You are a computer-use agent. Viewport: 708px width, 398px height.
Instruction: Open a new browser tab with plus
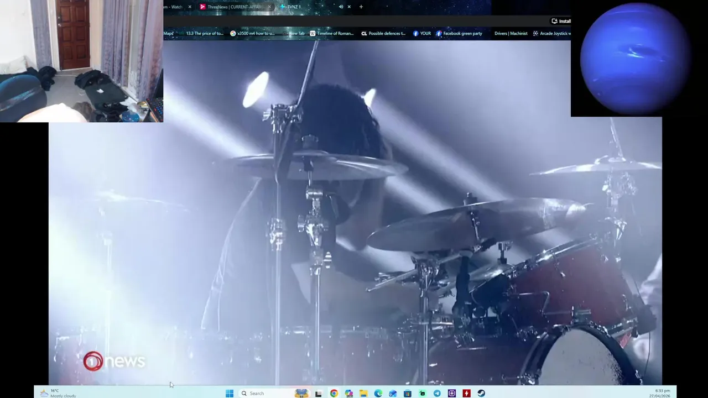coord(361,7)
